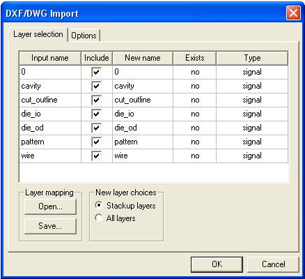Switch to the Options tab
Image resolution: width=305 pixels, height=279 pixels.
pyautogui.click(x=84, y=36)
